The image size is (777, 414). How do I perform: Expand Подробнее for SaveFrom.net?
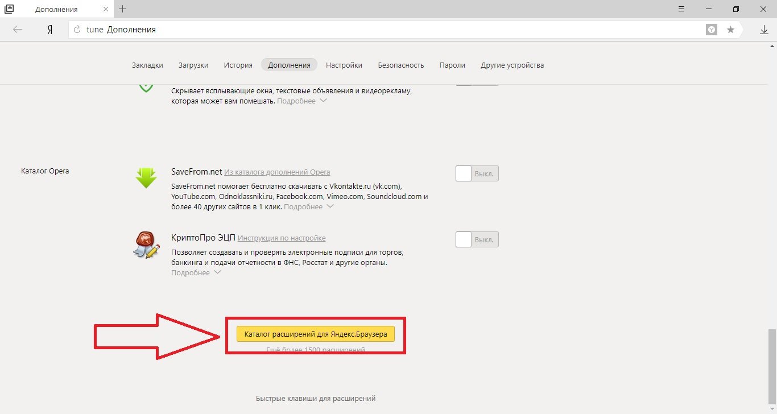309,207
